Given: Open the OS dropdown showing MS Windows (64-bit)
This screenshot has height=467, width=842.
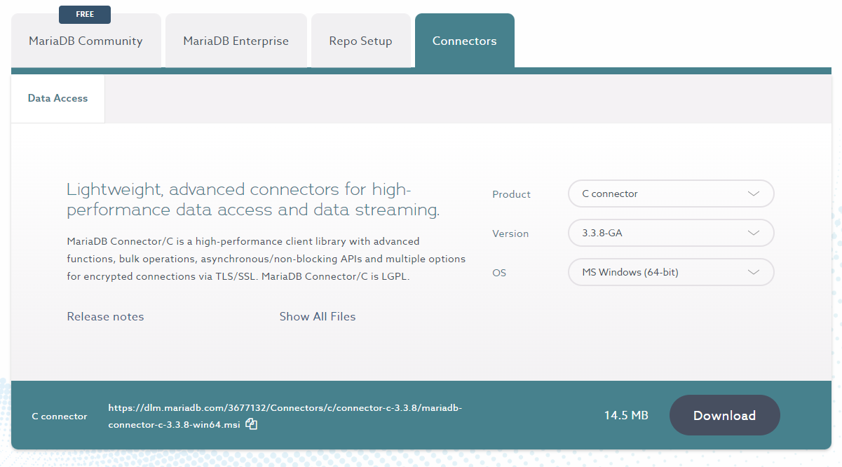Looking at the screenshot, I should pos(671,272).
